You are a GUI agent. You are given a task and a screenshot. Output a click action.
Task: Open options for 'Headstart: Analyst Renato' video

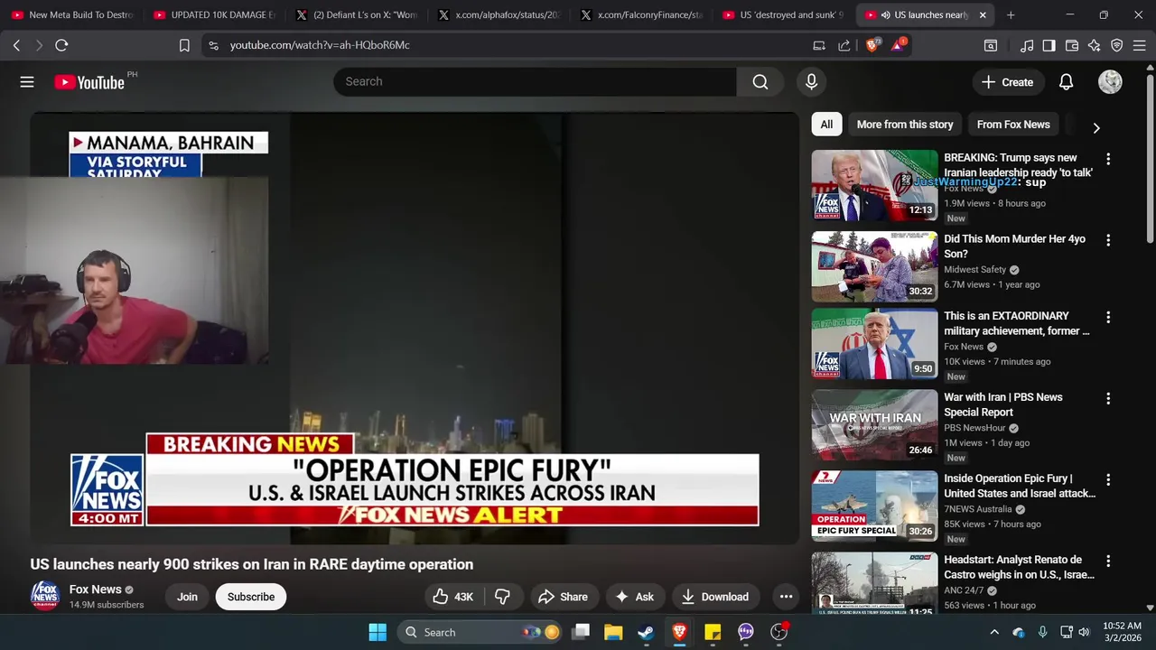[x=1108, y=561]
